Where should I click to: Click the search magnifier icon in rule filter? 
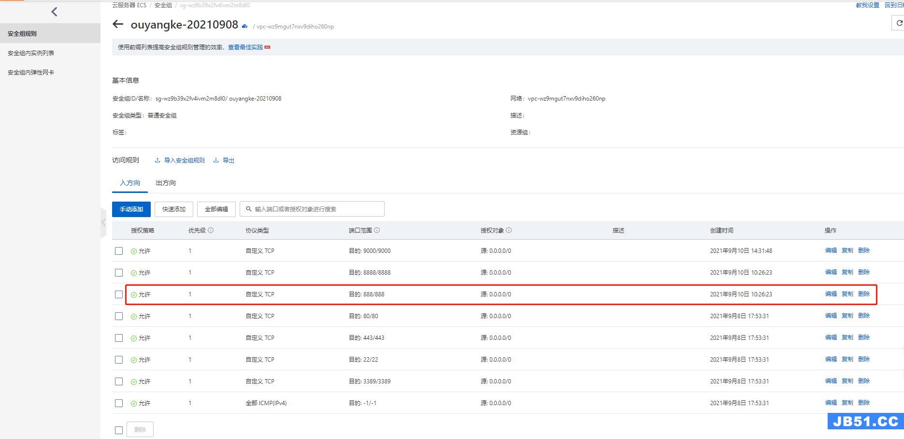pos(249,209)
